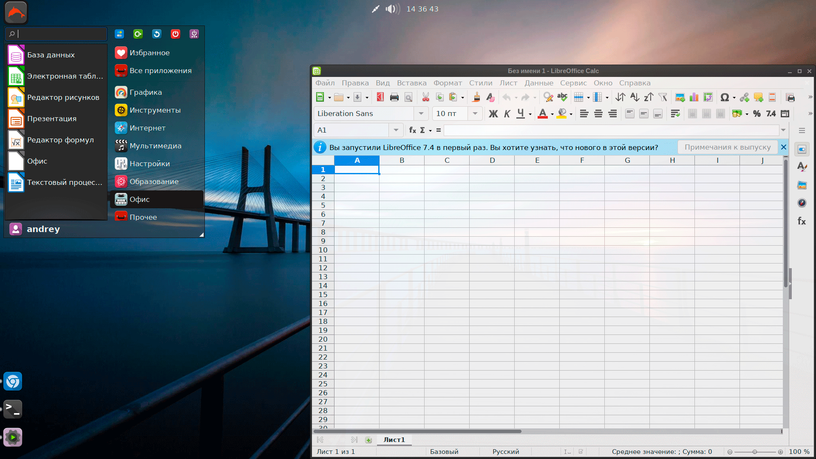The height and width of the screenshot is (459, 816).
Task: Toggle Wrap Text button
Action: click(675, 113)
